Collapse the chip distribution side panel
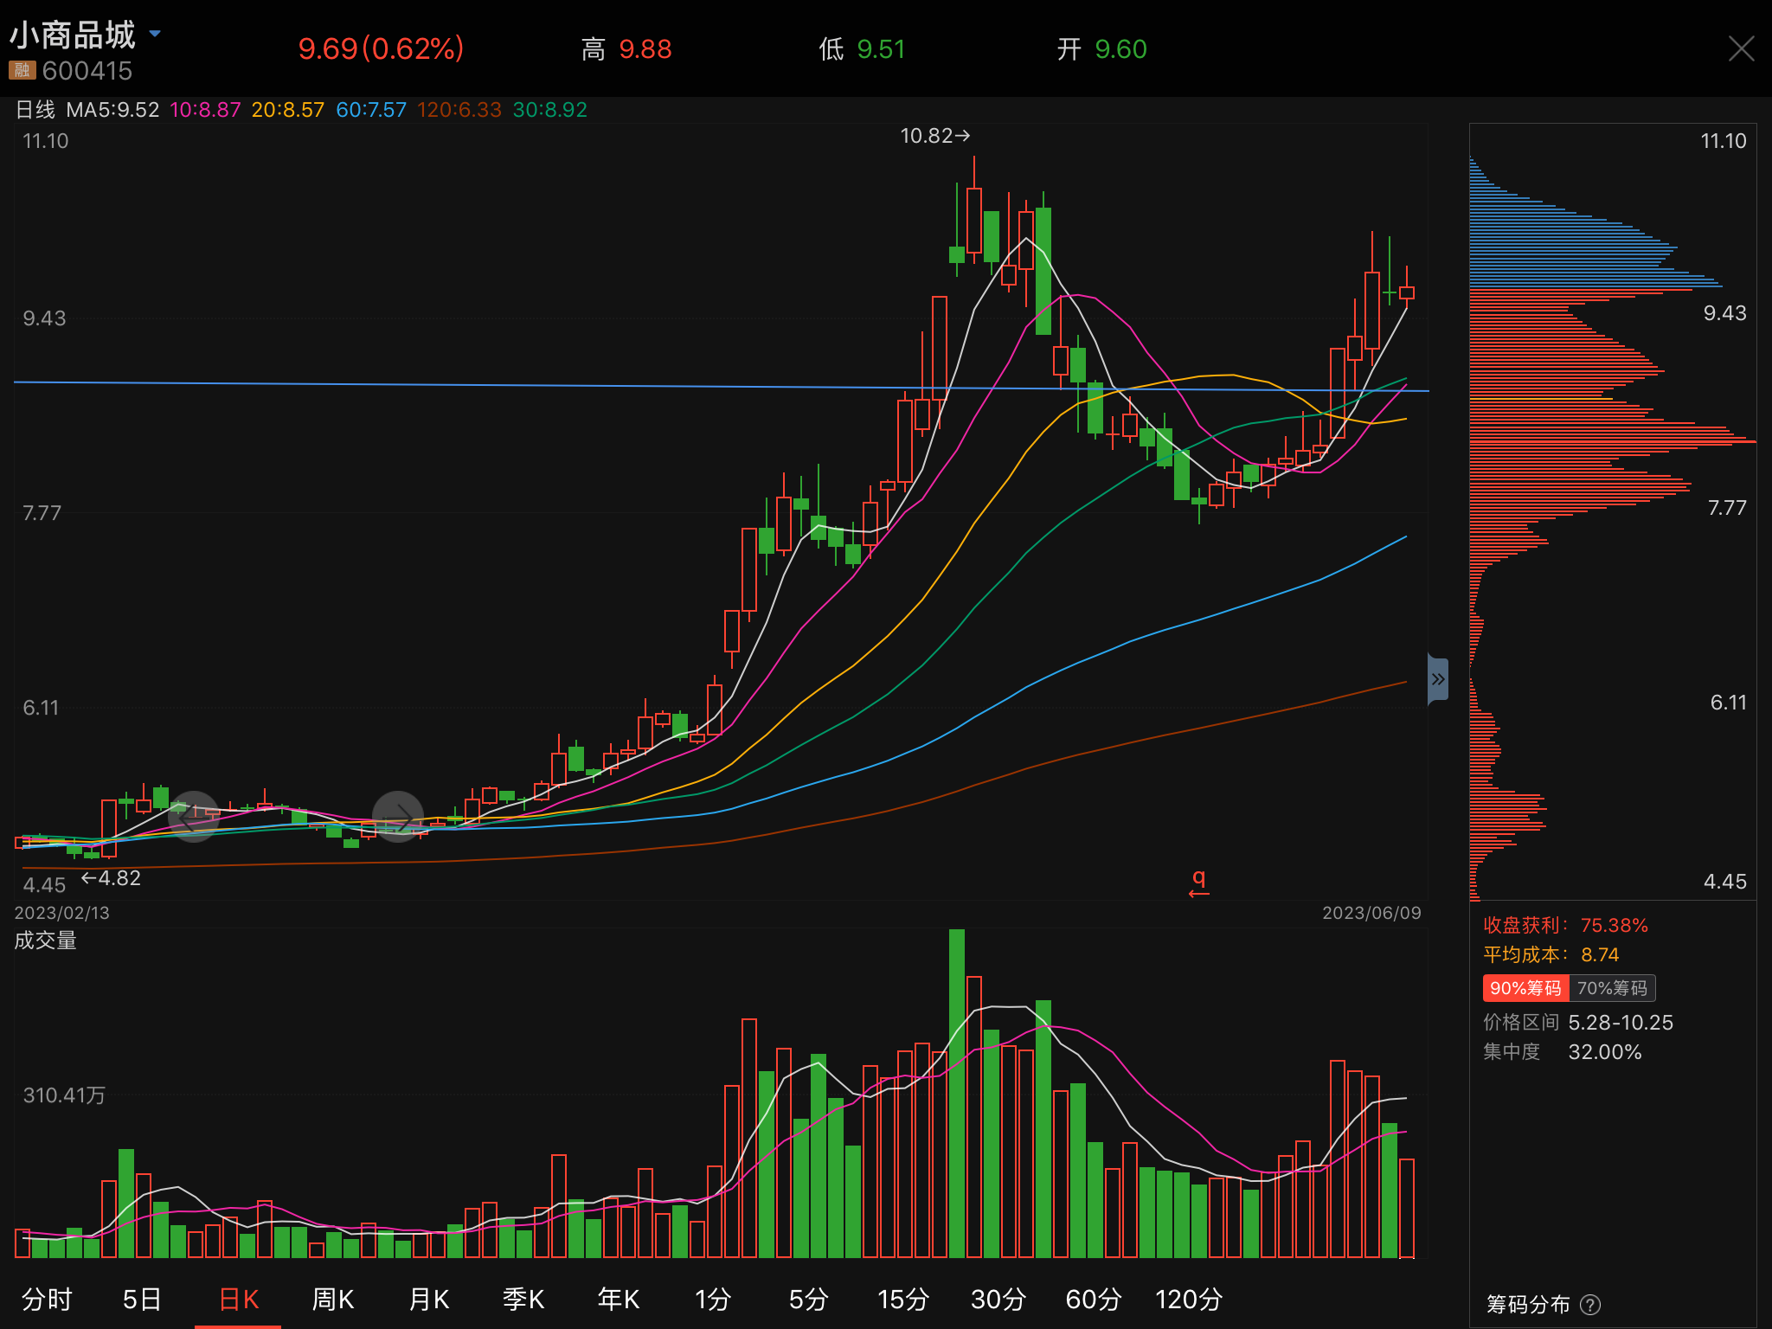 [1437, 679]
